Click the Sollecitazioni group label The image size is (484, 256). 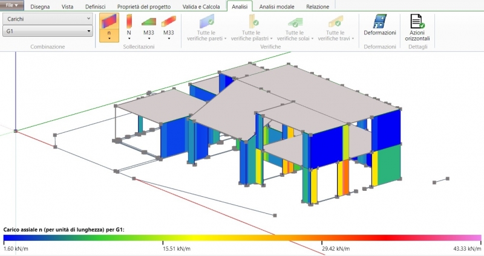point(139,47)
